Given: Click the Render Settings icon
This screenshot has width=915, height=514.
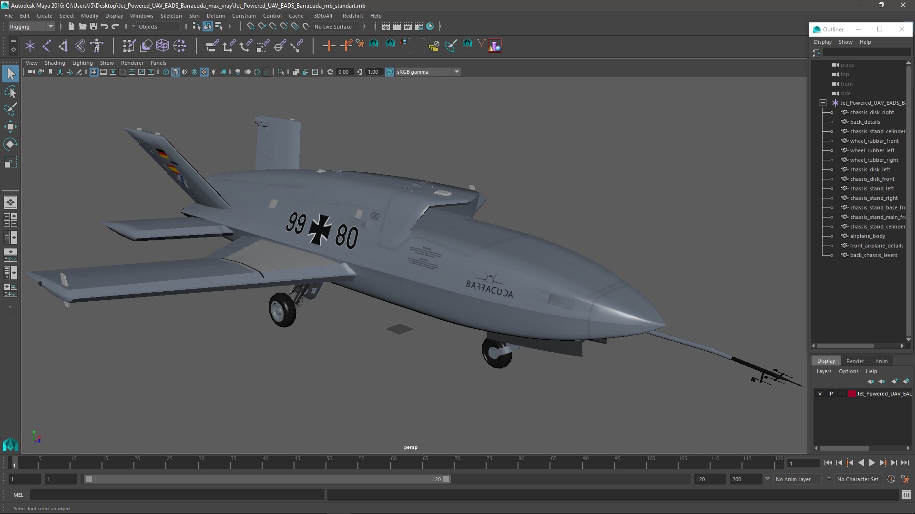Looking at the screenshot, I should coord(418,27).
